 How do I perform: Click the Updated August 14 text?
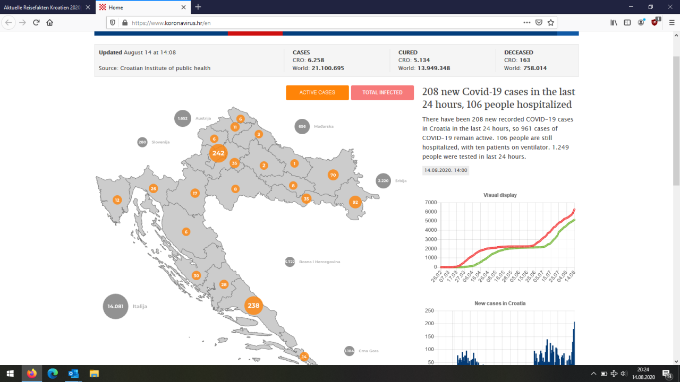tap(137, 53)
